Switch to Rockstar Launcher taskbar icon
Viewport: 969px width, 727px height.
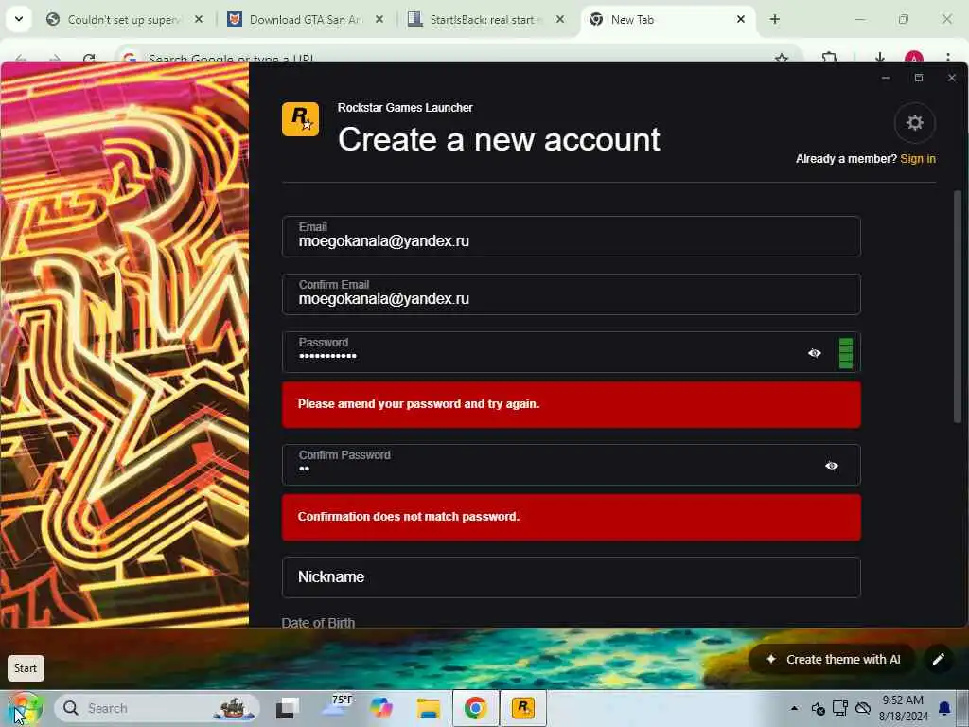522,708
